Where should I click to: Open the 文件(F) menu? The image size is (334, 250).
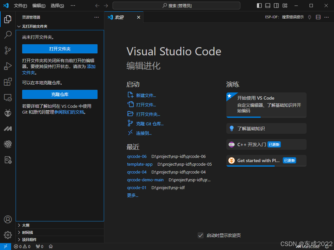[x=21, y=6]
